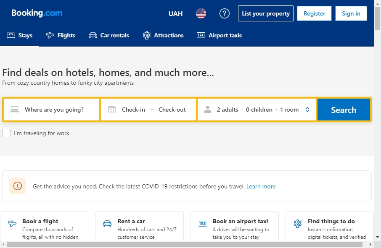Click the horizontal scrollbar right arrow

370,244
